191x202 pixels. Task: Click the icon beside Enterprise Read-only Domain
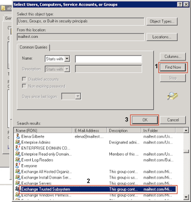pyautogui.click(x=18, y=154)
